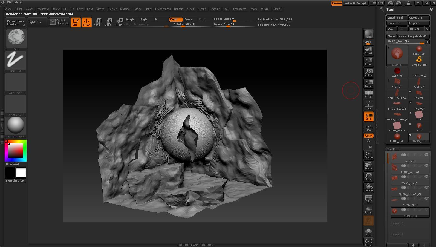Enable Transp transparency icon

tap(368, 209)
